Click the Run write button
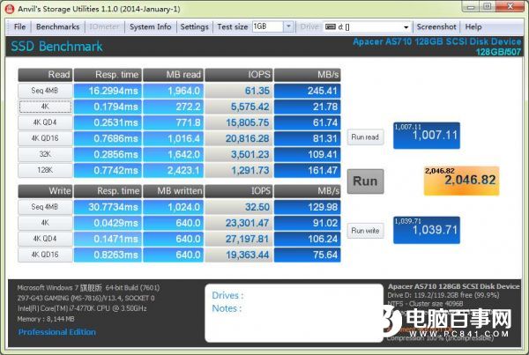 click(365, 231)
